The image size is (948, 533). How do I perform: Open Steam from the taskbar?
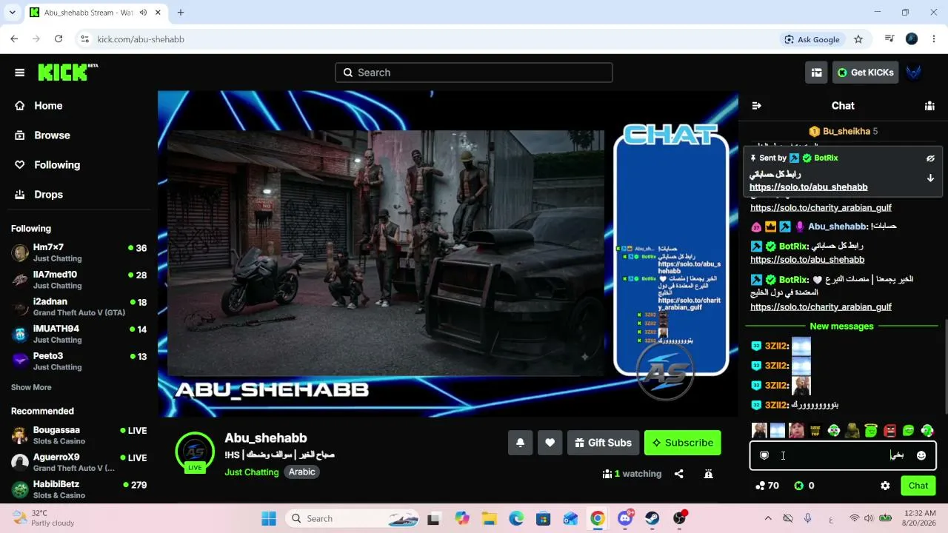[652, 518]
